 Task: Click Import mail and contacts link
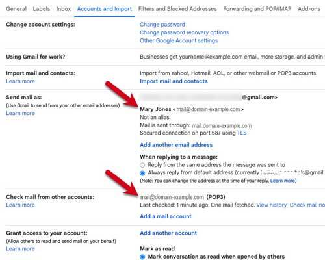(x=174, y=81)
